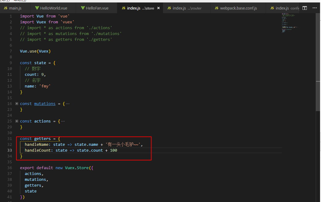321x202 pixels.
Task: Click the underlined mutations identifier on line 16
Action: point(45,104)
